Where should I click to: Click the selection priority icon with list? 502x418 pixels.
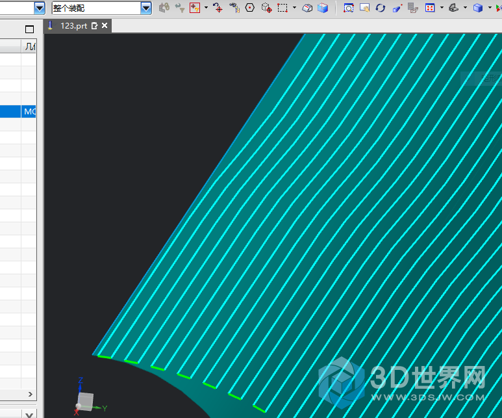tap(234, 8)
